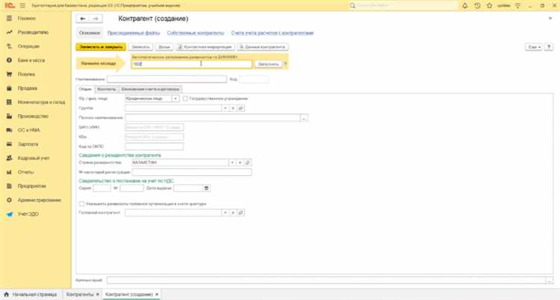Open the Страна резидентства dropdown list
The height and width of the screenshot is (300, 560).
point(231,162)
